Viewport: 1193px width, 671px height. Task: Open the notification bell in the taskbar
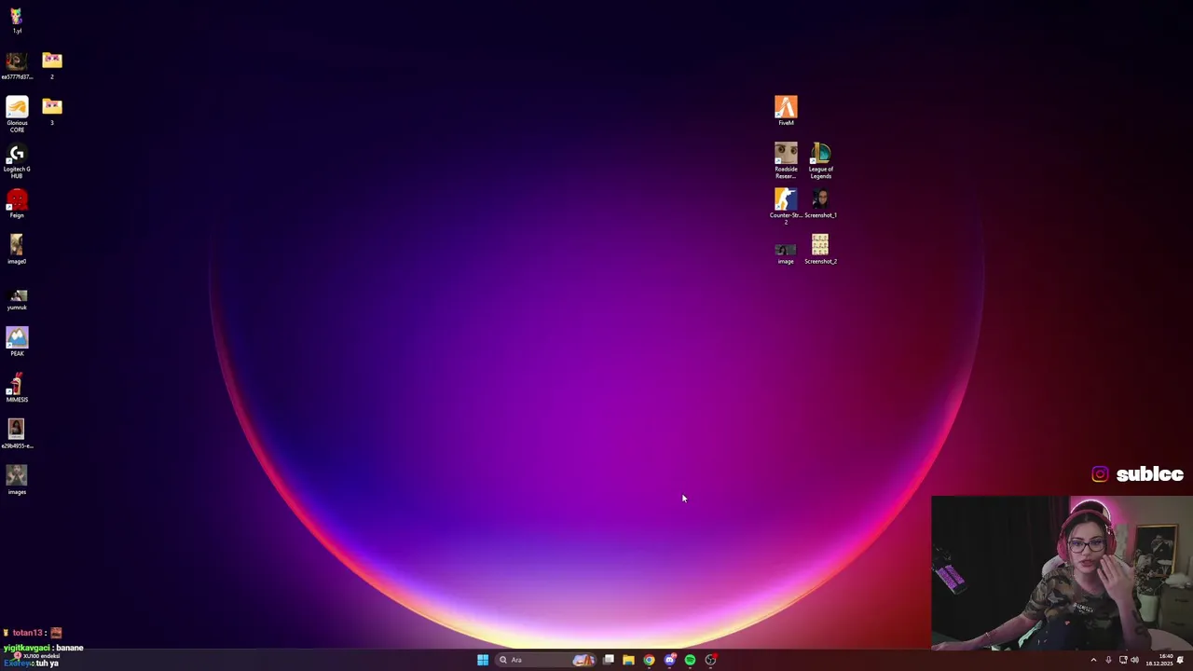(x=1181, y=660)
